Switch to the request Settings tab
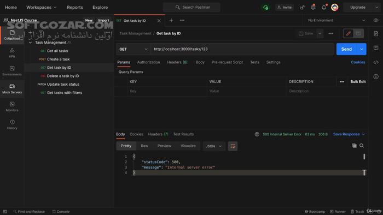Image resolution: width=383 pixels, height=215 pixels. [x=274, y=62]
